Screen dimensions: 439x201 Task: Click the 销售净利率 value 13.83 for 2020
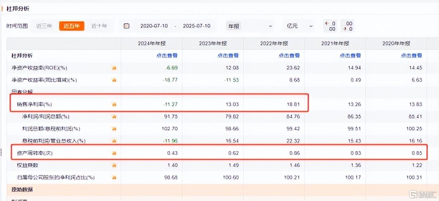(416, 104)
